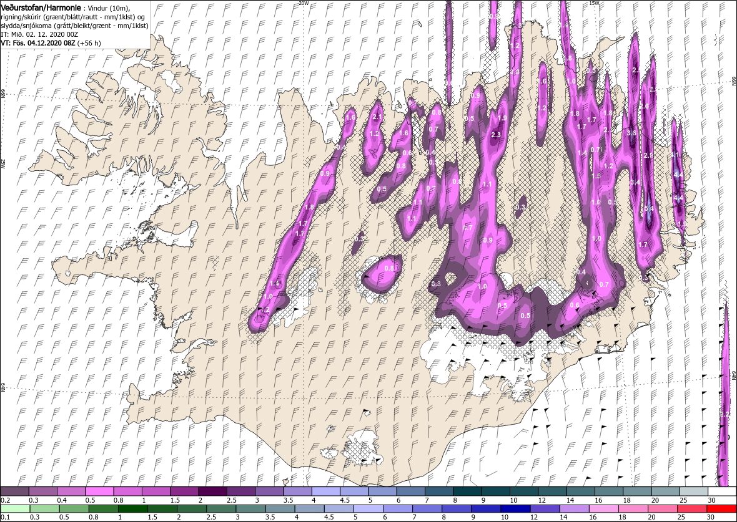Select the red swatch after 30 in lower legend
The width and height of the screenshot is (737, 522).
coord(721,509)
